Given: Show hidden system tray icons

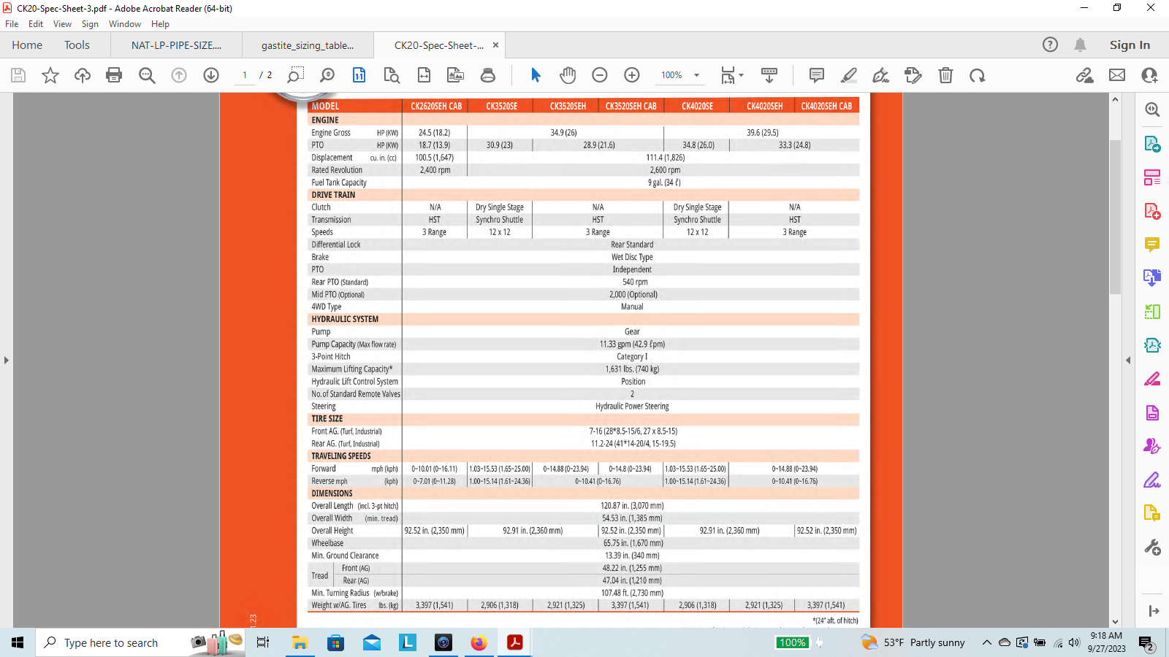Looking at the screenshot, I should click(x=986, y=642).
